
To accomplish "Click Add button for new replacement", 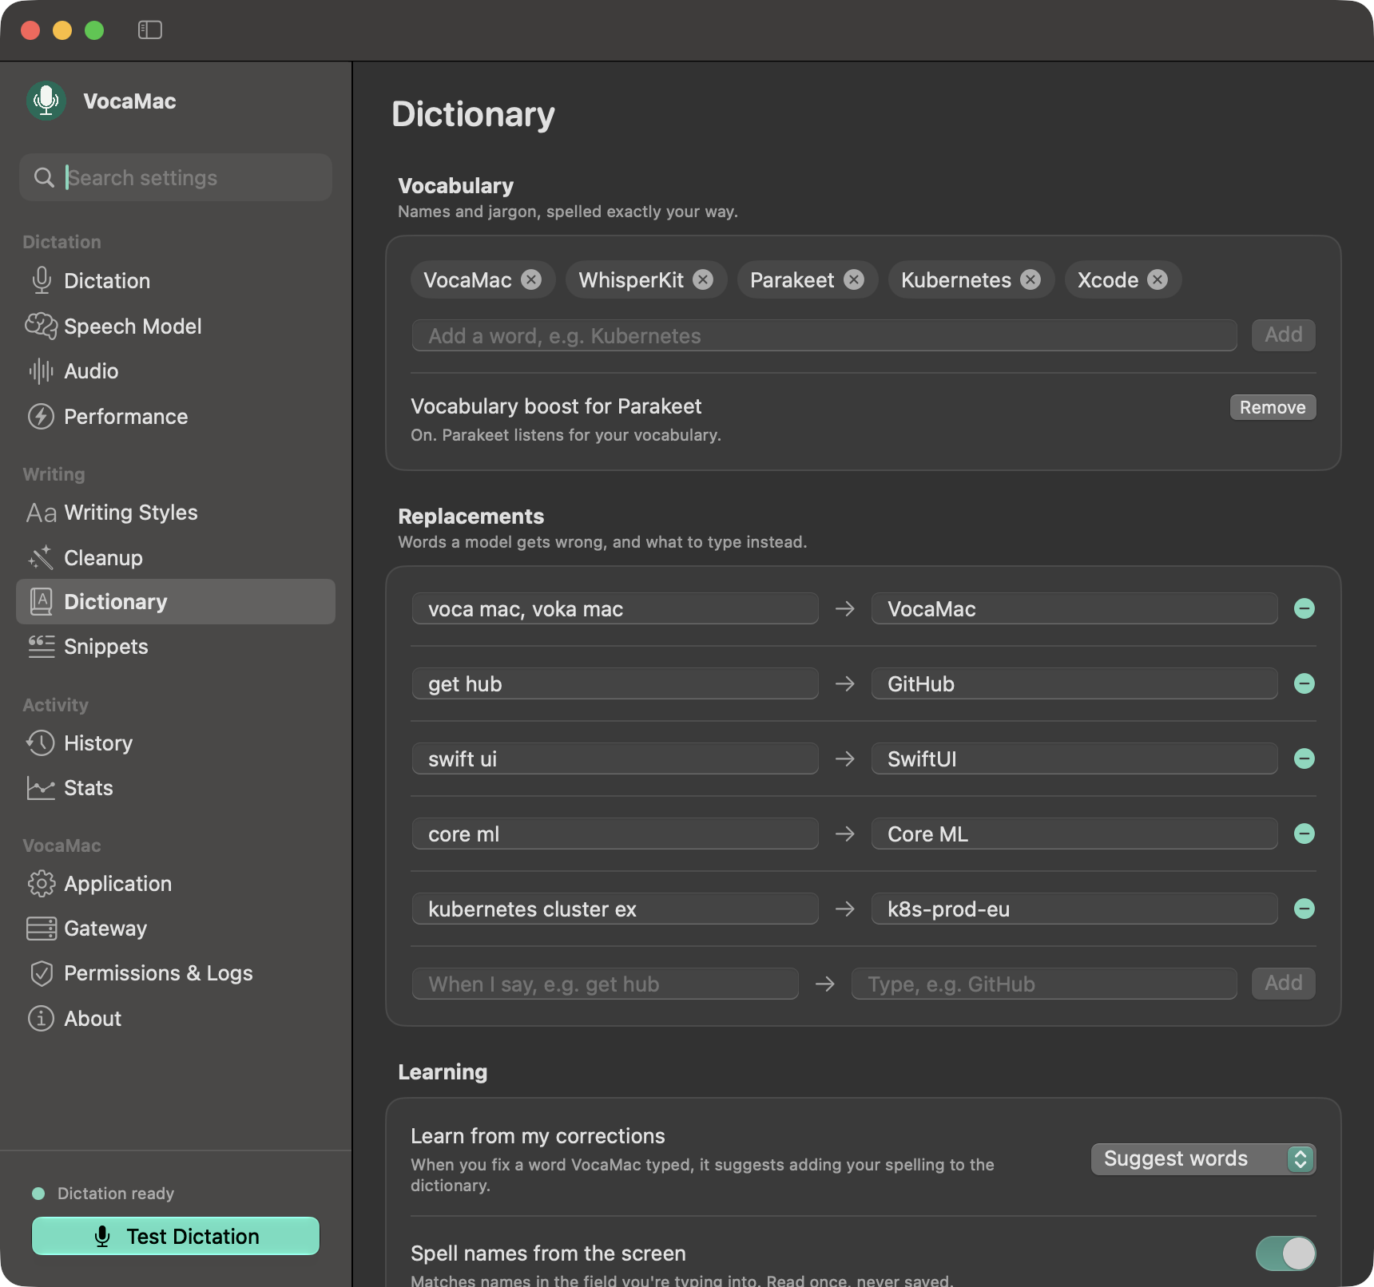I will 1284,984.
